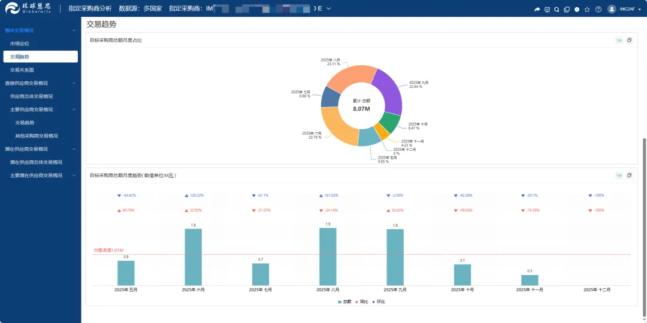Viewport: 647px width, 323px height.
Task: Open the 指定采购商 dropdown arrow in header
Action: point(328,9)
